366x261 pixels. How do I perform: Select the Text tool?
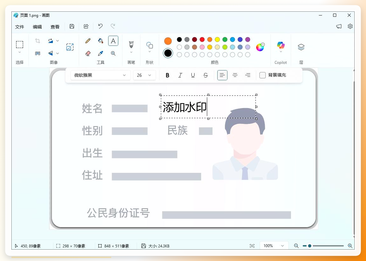(113, 41)
